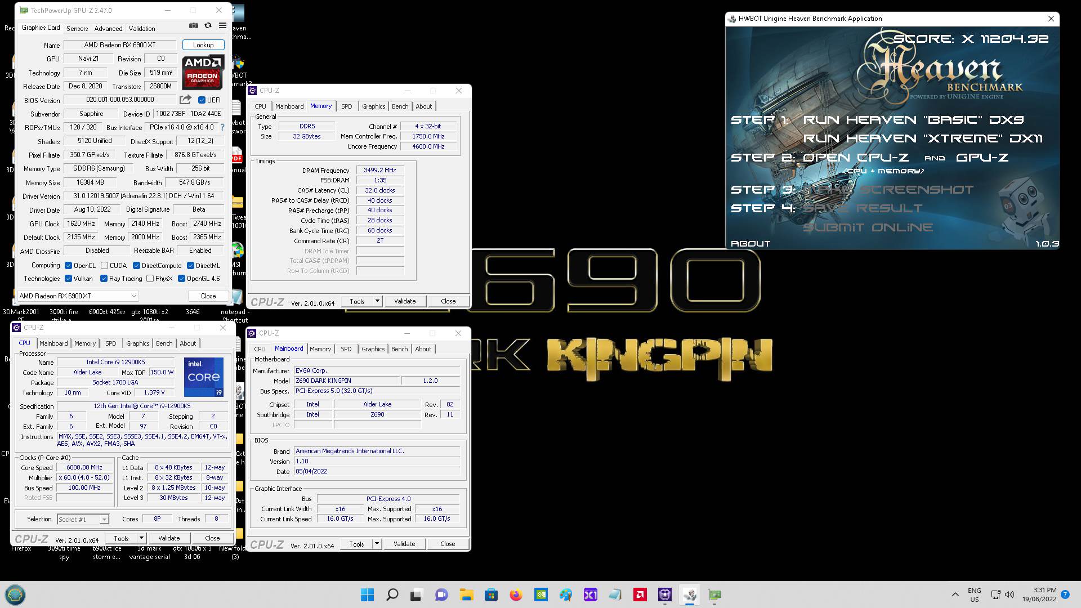
Task: Toggle the Vulkan checkbox
Action: (x=68, y=279)
